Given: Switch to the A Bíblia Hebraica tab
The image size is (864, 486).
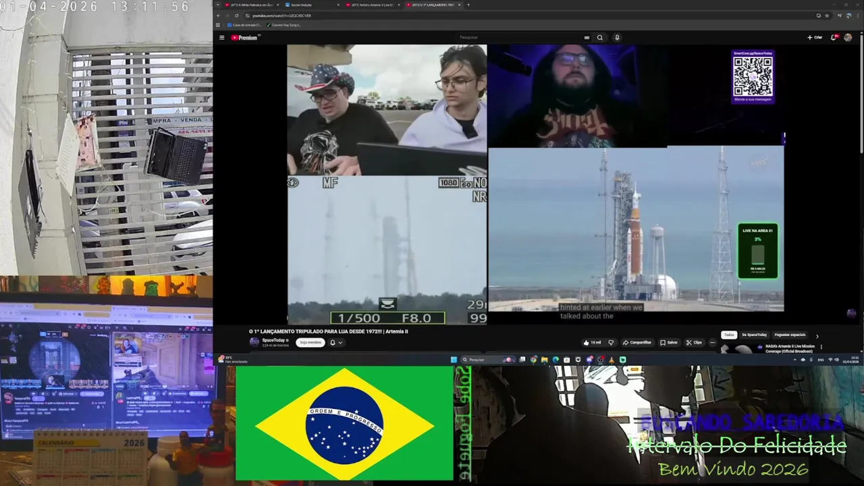Looking at the screenshot, I should tap(251, 5).
